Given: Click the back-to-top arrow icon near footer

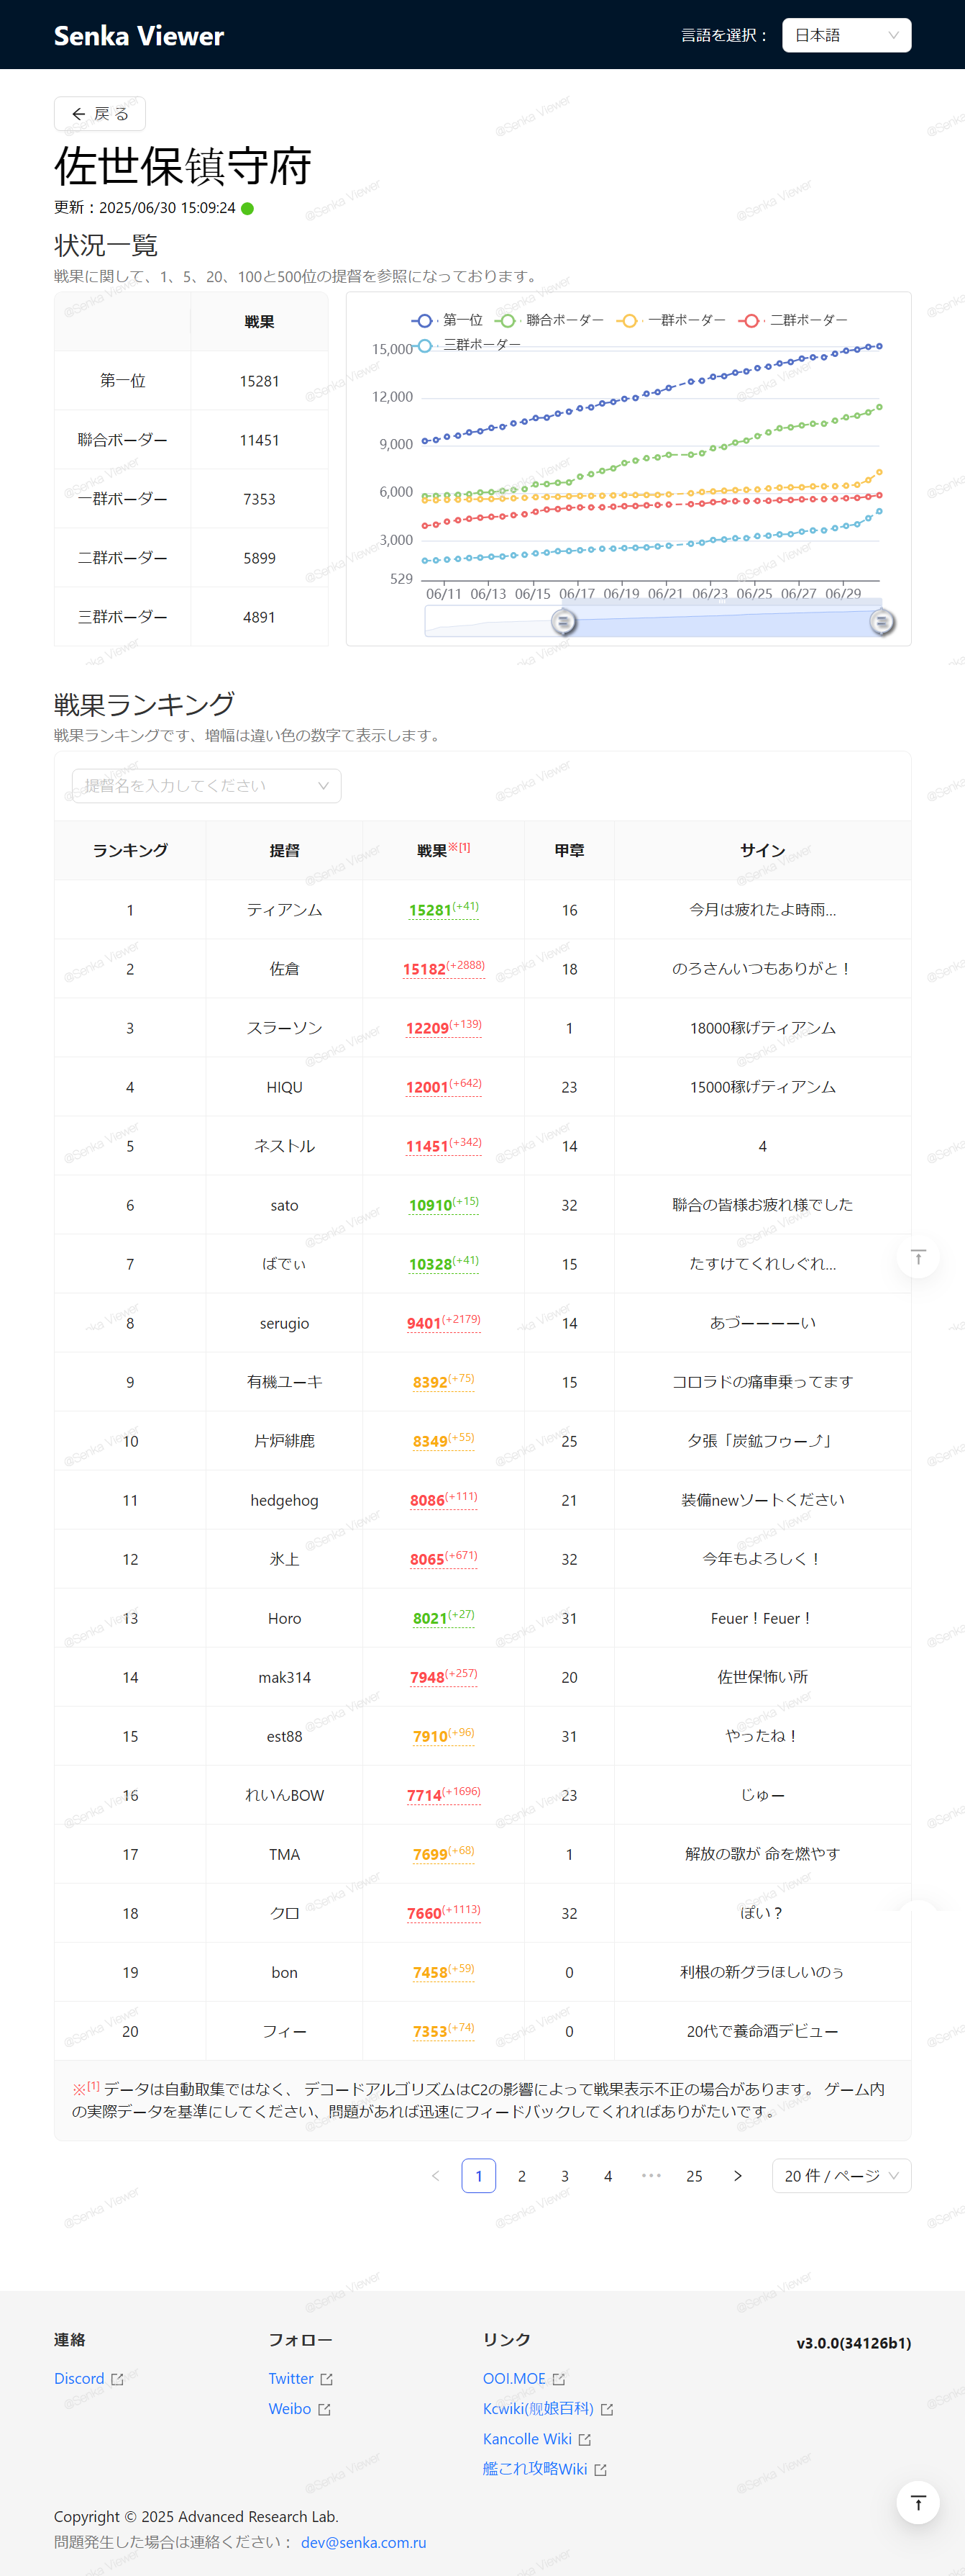Looking at the screenshot, I should tap(917, 2502).
